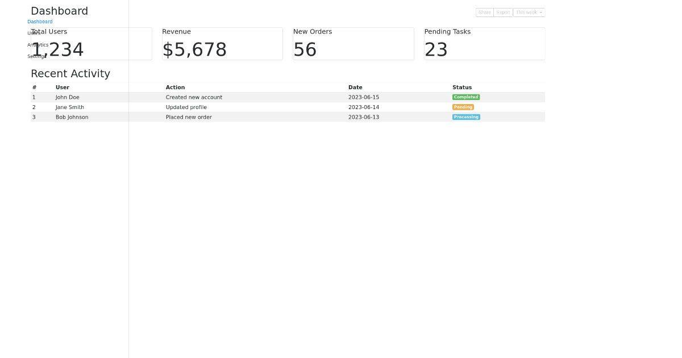The image size is (682, 358).
Task: Open the Analytics page
Action: point(38,45)
